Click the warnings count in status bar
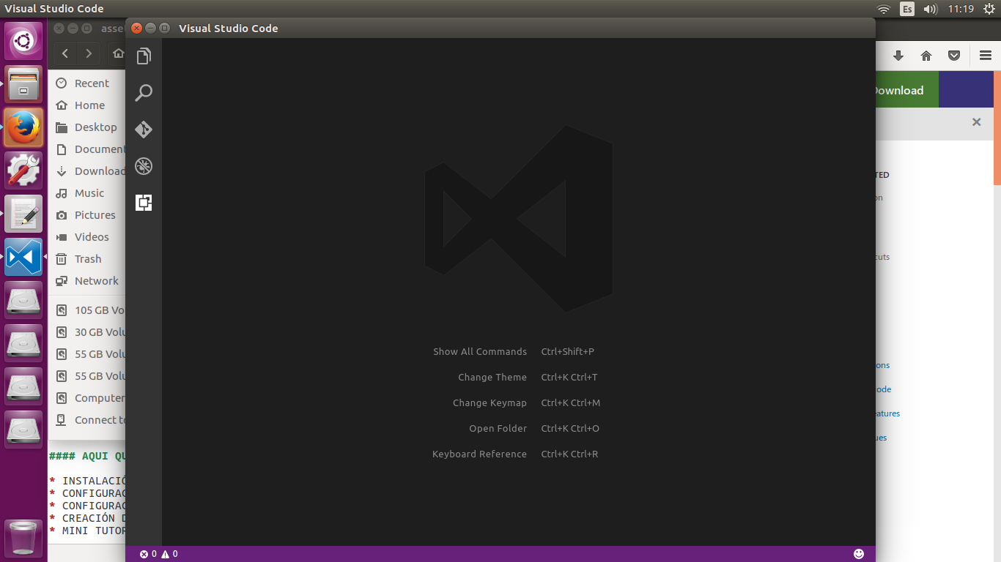Screen dimensions: 1001x562 tap(170, 554)
